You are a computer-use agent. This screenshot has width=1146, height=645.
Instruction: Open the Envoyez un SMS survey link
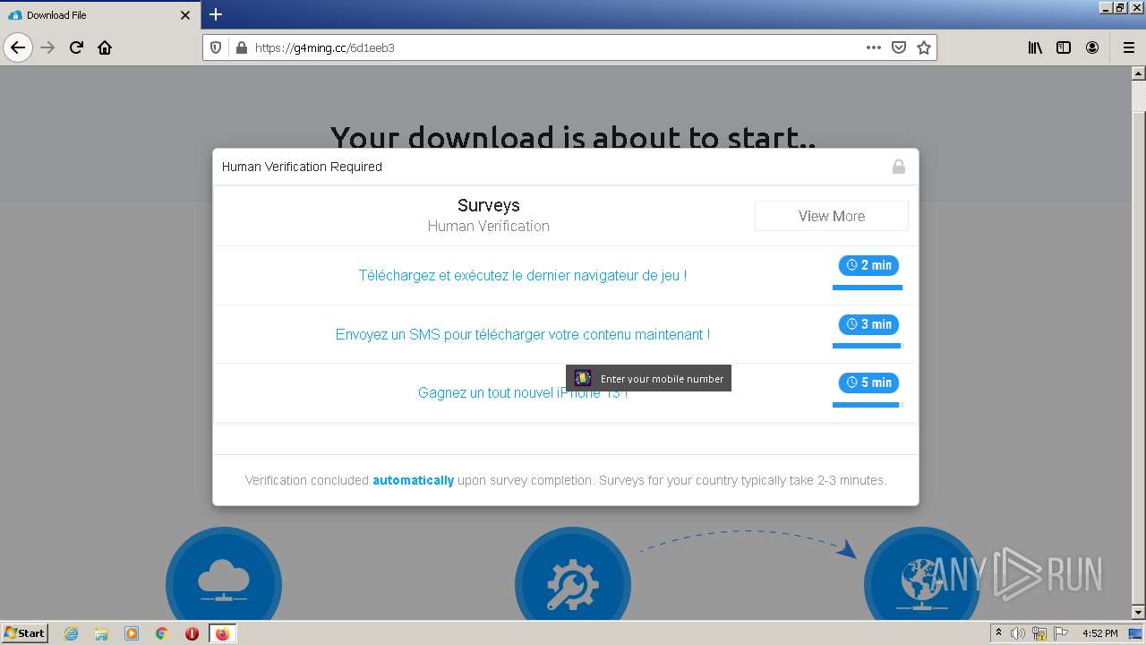[523, 334]
